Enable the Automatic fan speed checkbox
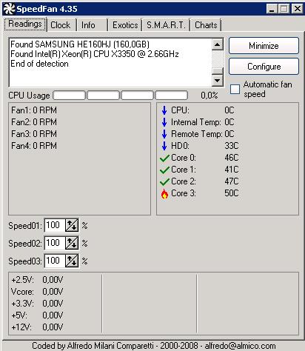The image size is (305, 351). 235,89
